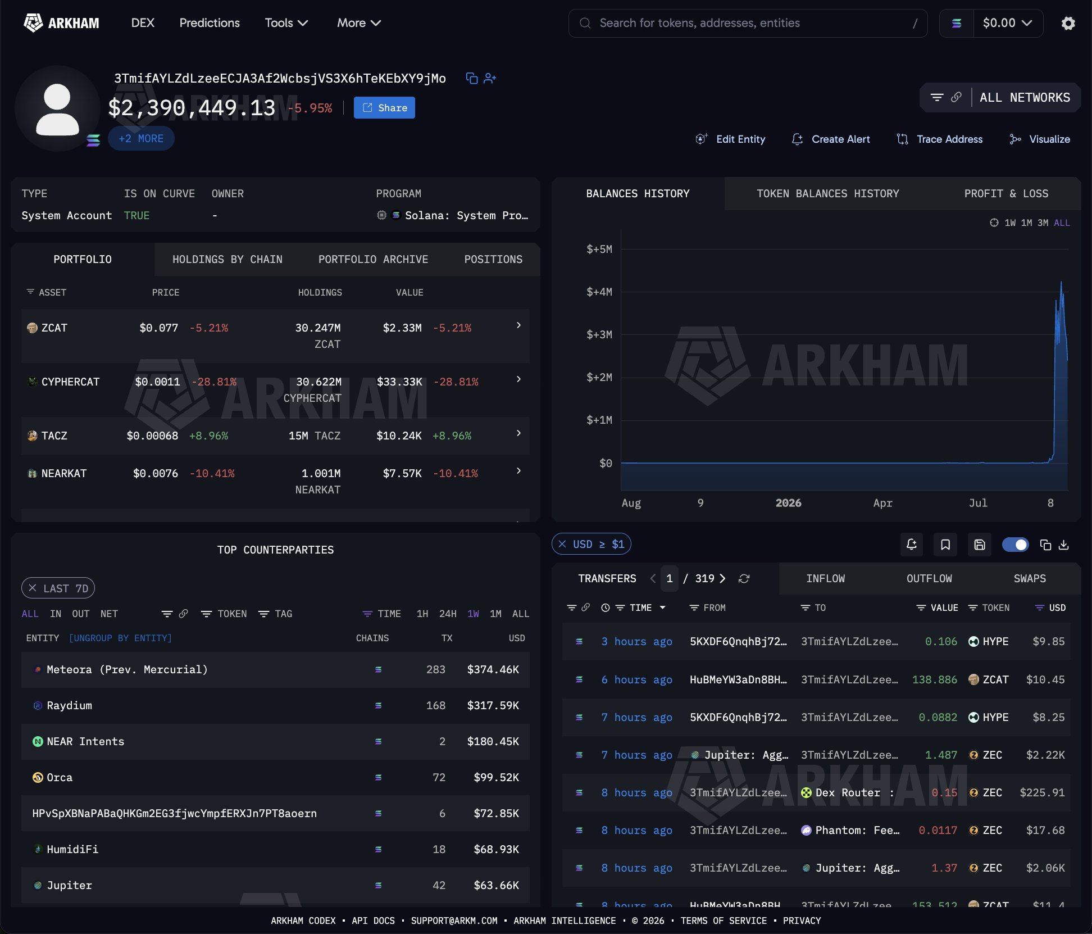Select the NET counterparties direction
1092x934 pixels.
[x=109, y=614]
